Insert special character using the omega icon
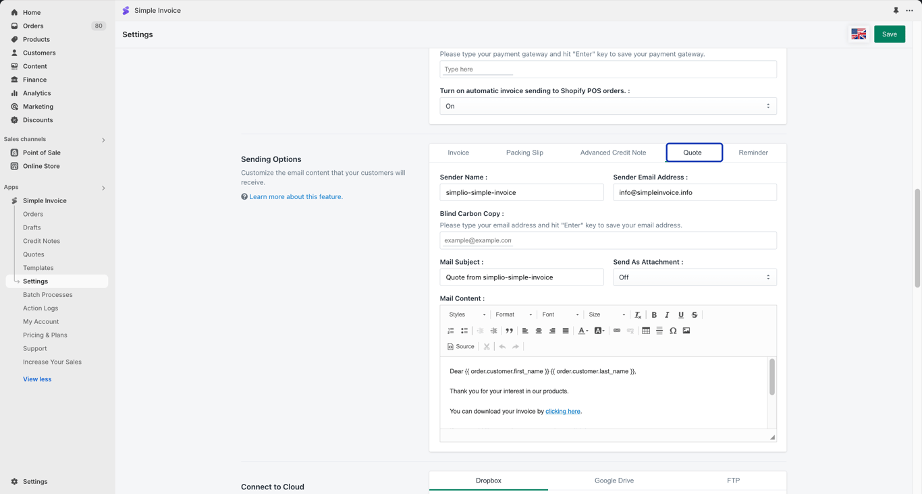Screen dimensions: 922x494 [x=673, y=331]
